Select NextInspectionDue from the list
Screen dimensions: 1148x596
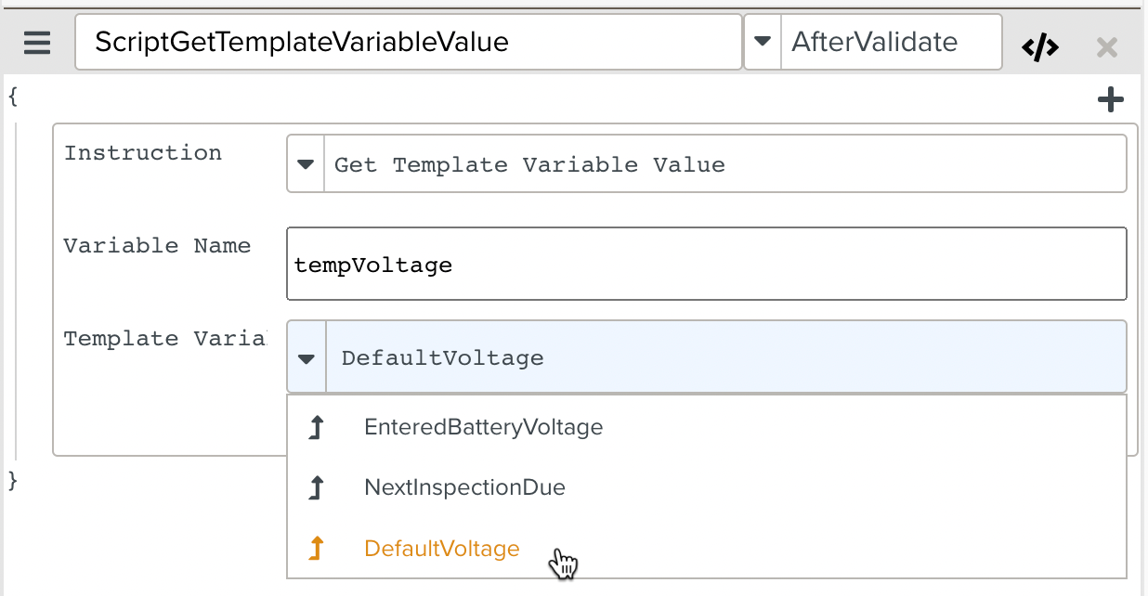pyautogui.click(x=464, y=487)
